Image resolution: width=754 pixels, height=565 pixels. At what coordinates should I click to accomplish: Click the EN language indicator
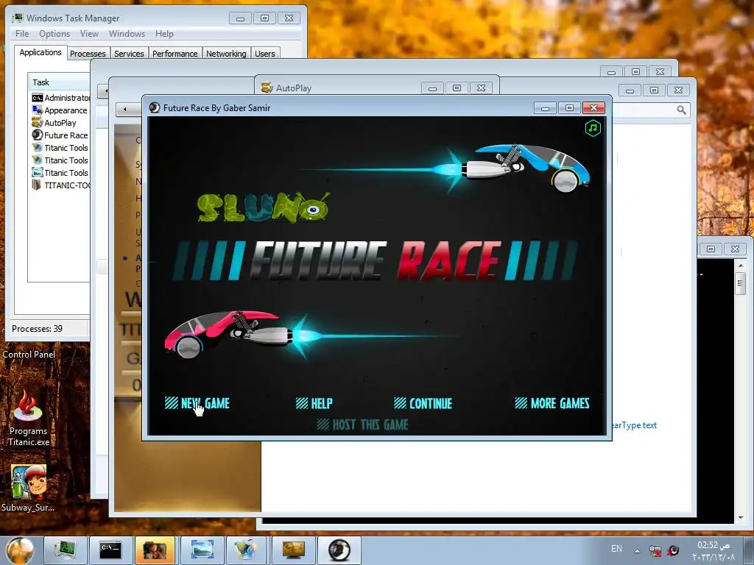pyautogui.click(x=616, y=549)
